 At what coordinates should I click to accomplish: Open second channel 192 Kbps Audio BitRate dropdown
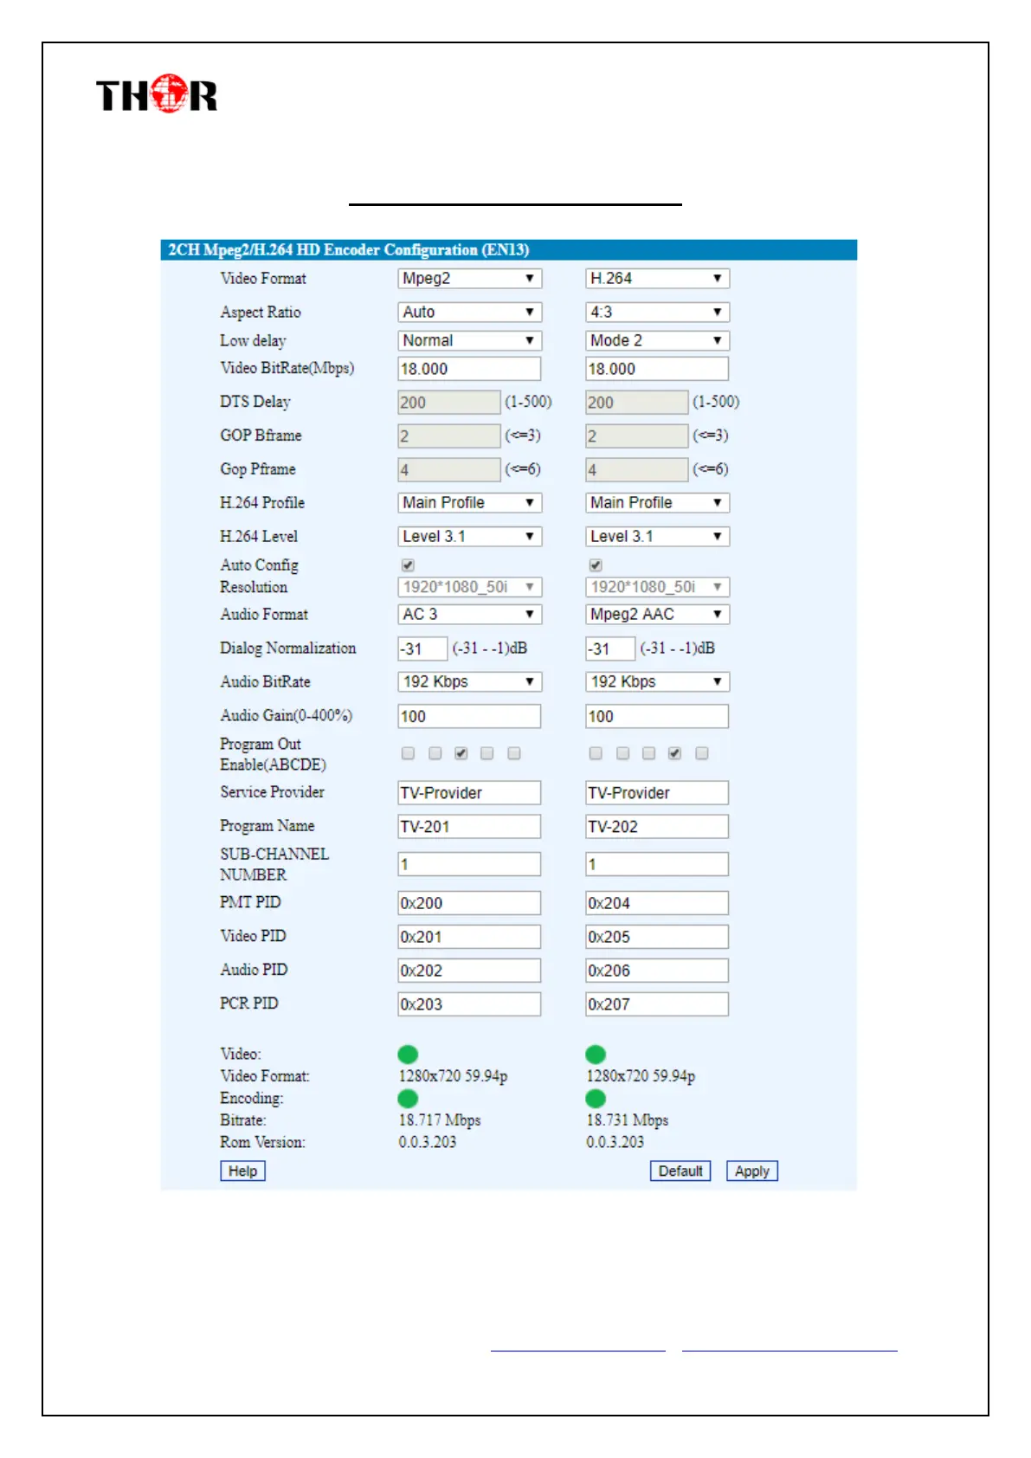tap(657, 681)
